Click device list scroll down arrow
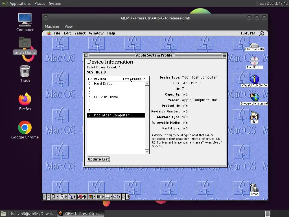This screenshot has width=289, height=217. pos(147,152)
